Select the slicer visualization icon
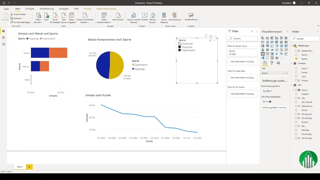Screen dimensions: 320x180 click(263, 54)
